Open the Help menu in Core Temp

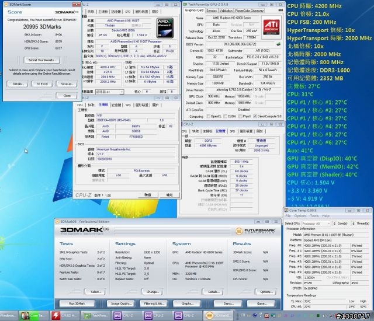click(x=326, y=216)
